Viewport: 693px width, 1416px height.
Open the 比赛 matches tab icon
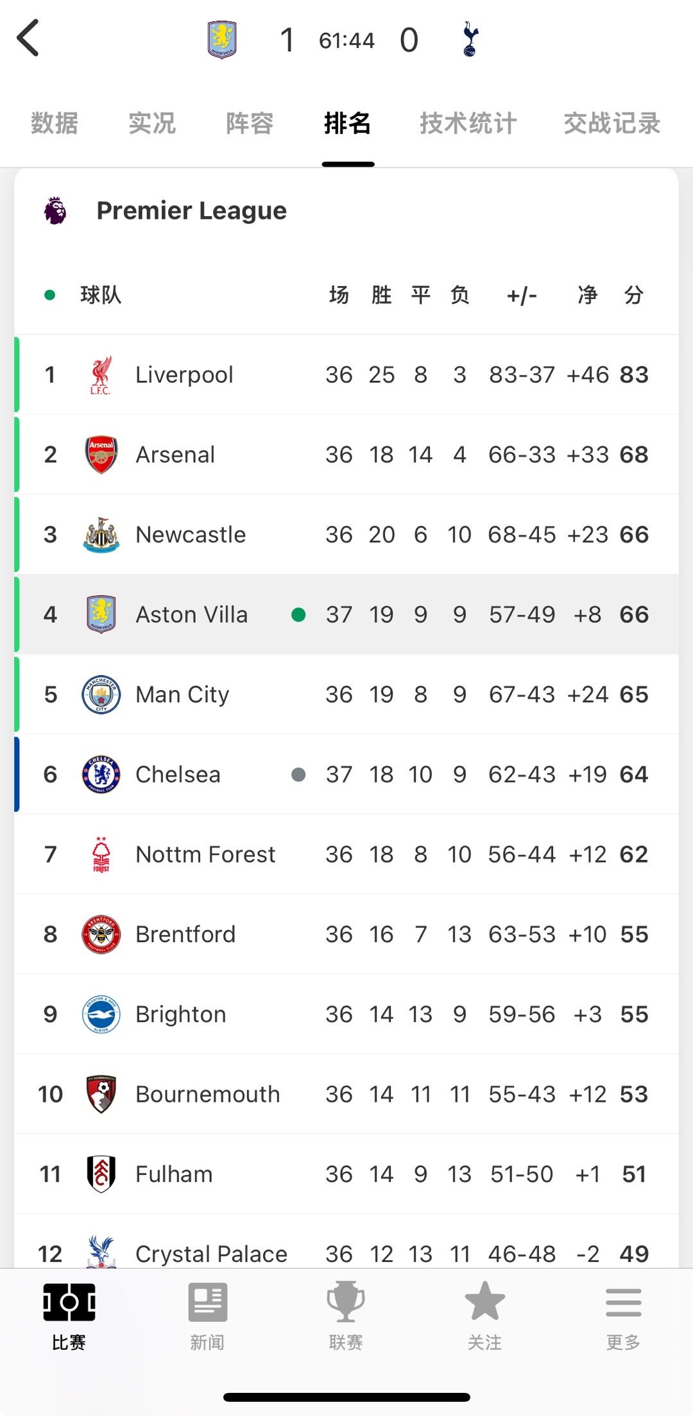pos(69,1302)
